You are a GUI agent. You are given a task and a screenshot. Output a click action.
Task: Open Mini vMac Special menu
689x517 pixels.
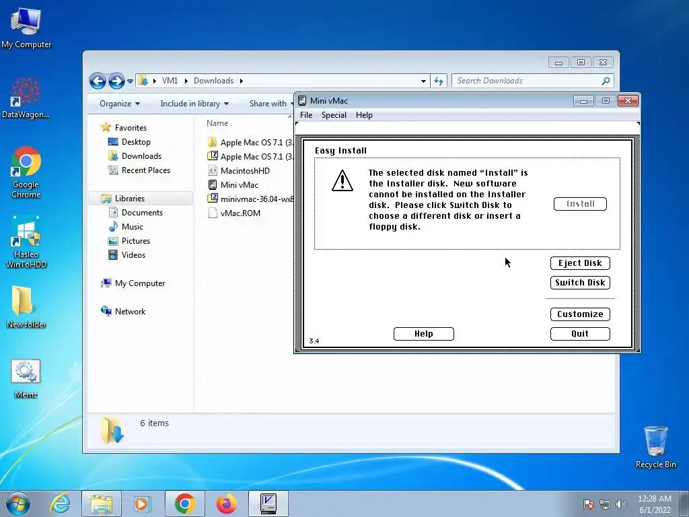pos(334,115)
